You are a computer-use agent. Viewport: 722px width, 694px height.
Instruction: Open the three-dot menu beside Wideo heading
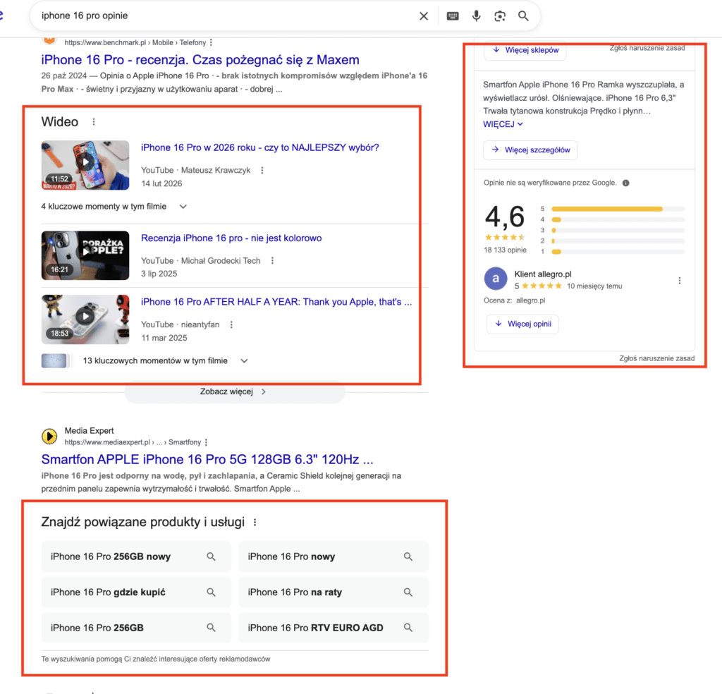pos(94,121)
